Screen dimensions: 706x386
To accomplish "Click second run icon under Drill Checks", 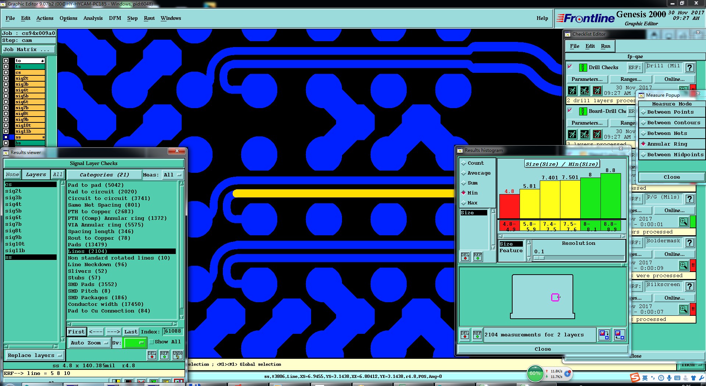I will (585, 90).
